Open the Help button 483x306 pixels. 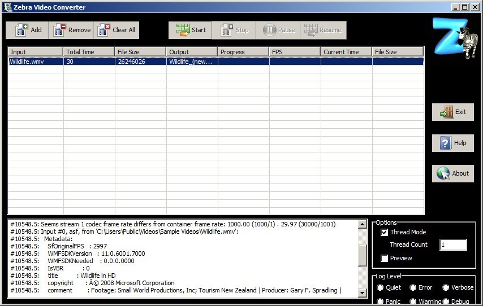(453, 143)
